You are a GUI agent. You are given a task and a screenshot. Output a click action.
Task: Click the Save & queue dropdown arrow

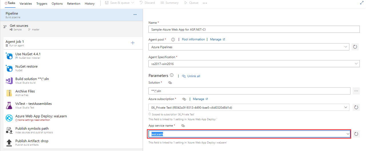tap(132, 3)
